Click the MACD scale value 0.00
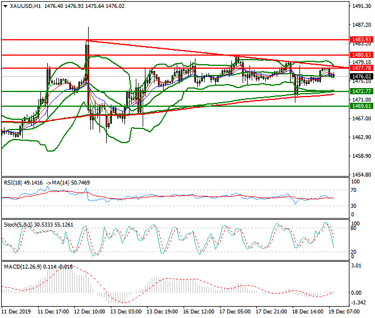The height and width of the screenshot is (318, 375). tap(356, 293)
